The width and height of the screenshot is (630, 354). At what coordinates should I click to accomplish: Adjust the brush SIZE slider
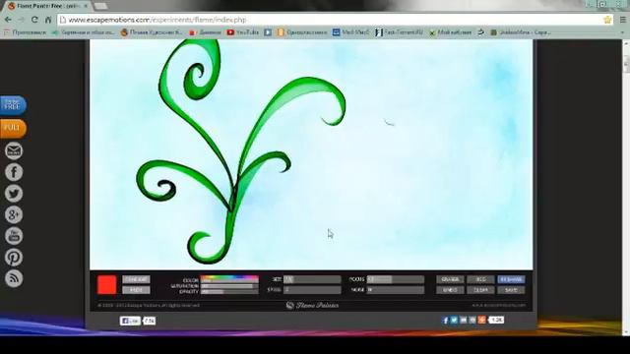pos(312,279)
